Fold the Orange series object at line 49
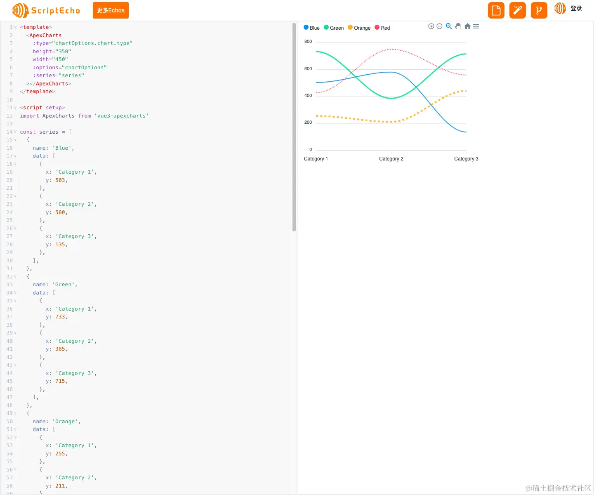Image resolution: width=594 pixels, height=495 pixels. [x=16, y=413]
